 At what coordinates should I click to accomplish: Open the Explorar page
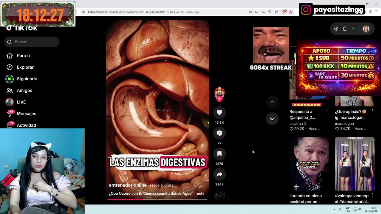pos(25,67)
